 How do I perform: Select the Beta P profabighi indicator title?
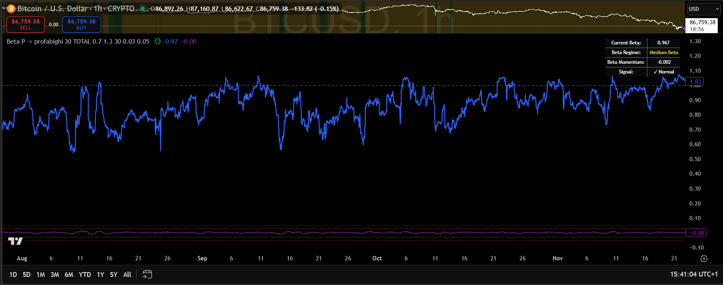[x=78, y=42]
